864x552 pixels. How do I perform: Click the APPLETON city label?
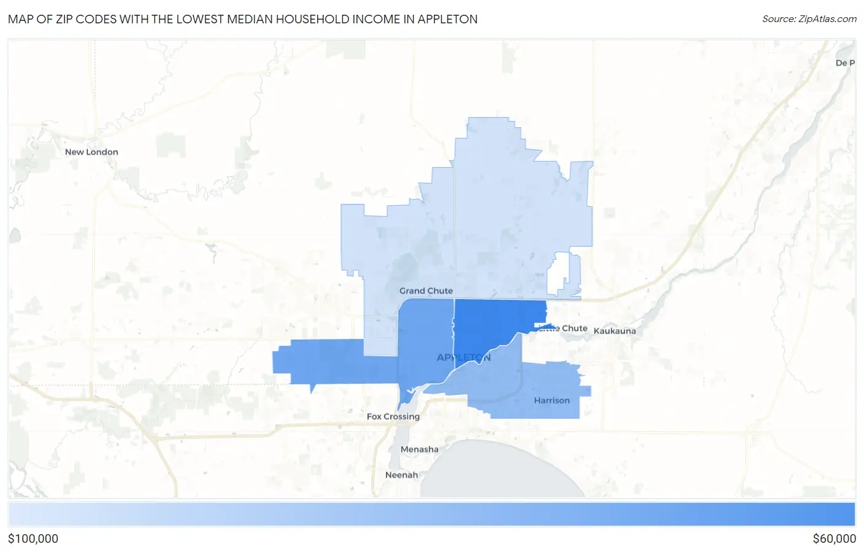coord(464,357)
